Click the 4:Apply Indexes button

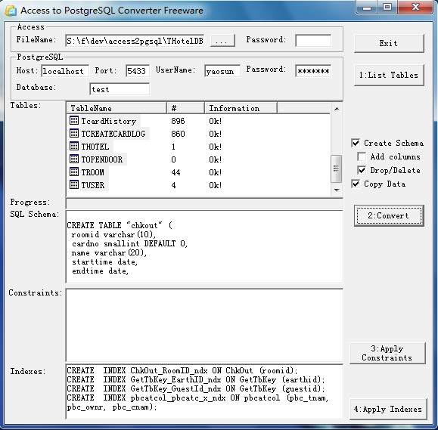388,409
